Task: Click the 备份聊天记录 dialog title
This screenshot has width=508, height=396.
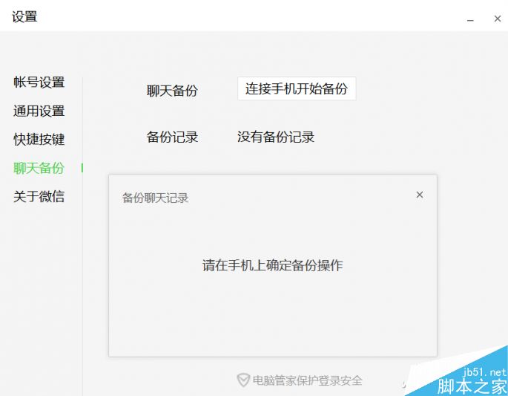Action: tap(155, 198)
